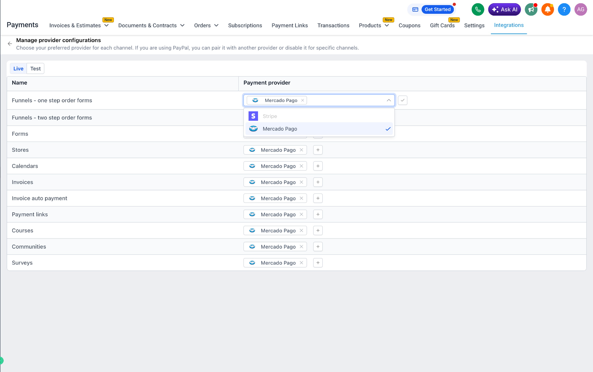593x372 pixels.
Task: Click the 'Payment provider' column header
Action: coord(267,83)
